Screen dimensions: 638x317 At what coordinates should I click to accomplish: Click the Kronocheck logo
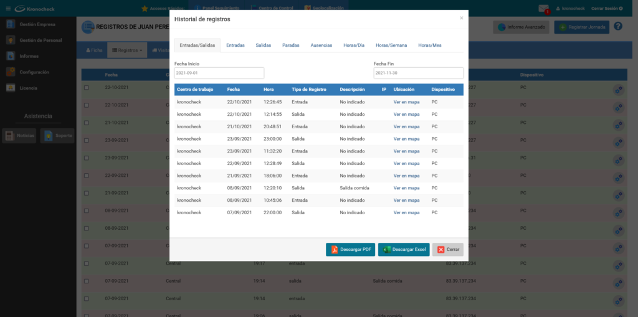(x=35, y=9)
